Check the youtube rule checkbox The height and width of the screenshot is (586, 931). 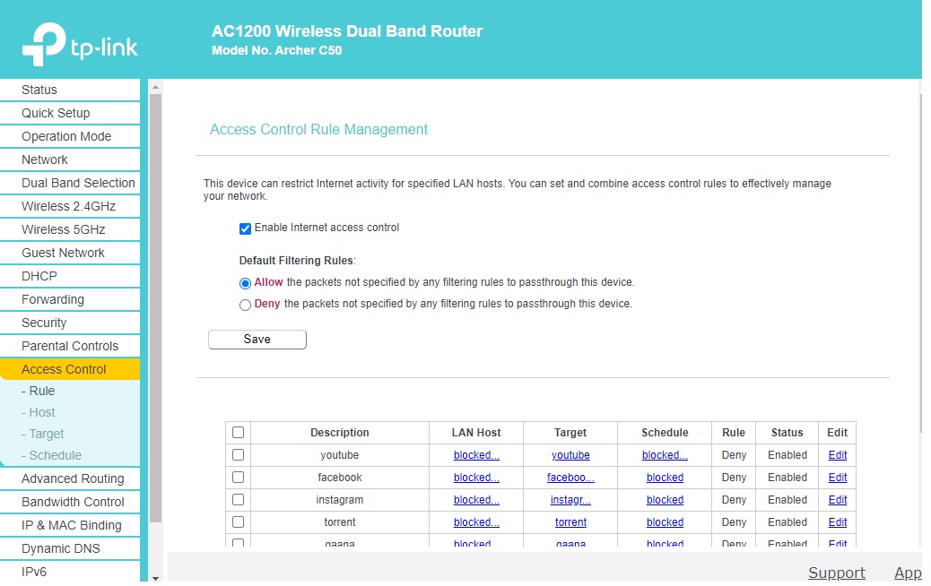coord(238,455)
